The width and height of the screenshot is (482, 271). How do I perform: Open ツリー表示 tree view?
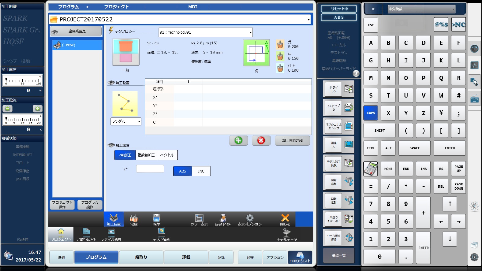click(199, 219)
